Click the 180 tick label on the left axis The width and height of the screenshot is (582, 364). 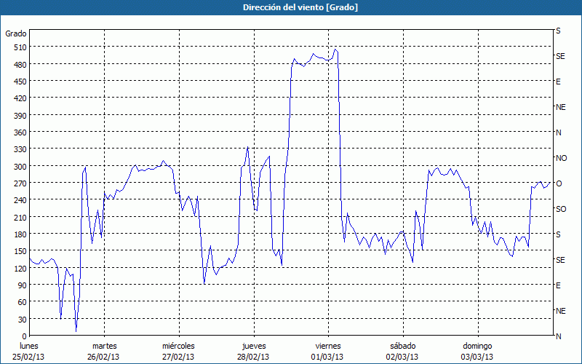point(18,234)
